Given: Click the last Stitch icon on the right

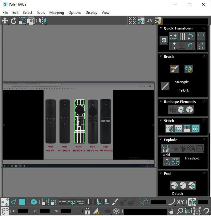Looking at the screenshot, I should (196, 129).
